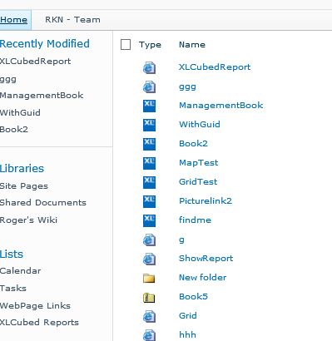Image resolution: width=332 pixels, height=341 pixels.
Task: Click the XL icon next to MapTest
Action: pos(149,163)
